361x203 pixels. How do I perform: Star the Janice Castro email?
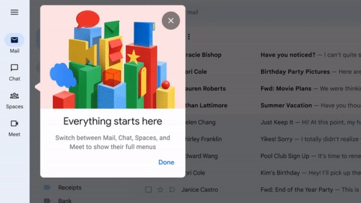click(160, 189)
